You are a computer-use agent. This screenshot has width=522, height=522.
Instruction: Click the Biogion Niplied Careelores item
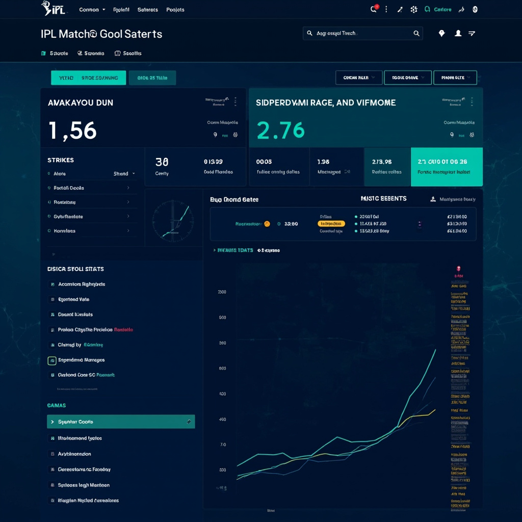coord(88,501)
